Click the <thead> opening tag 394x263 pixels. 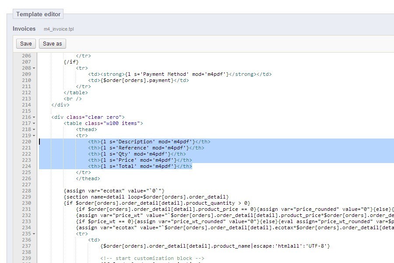(x=86, y=130)
